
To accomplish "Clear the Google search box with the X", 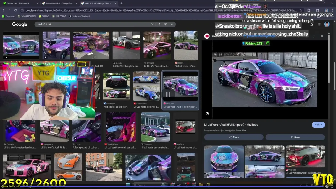I will (152, 24).
